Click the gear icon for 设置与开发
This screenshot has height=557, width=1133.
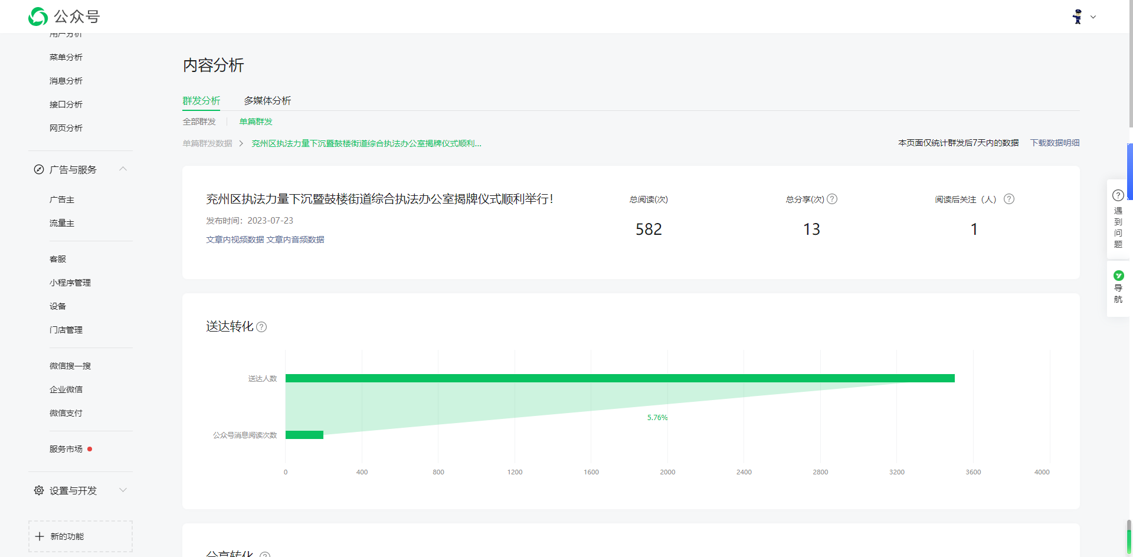click(39, 490)
